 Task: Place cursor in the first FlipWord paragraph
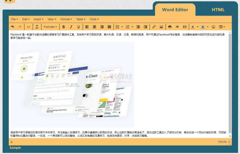(117, 36)
